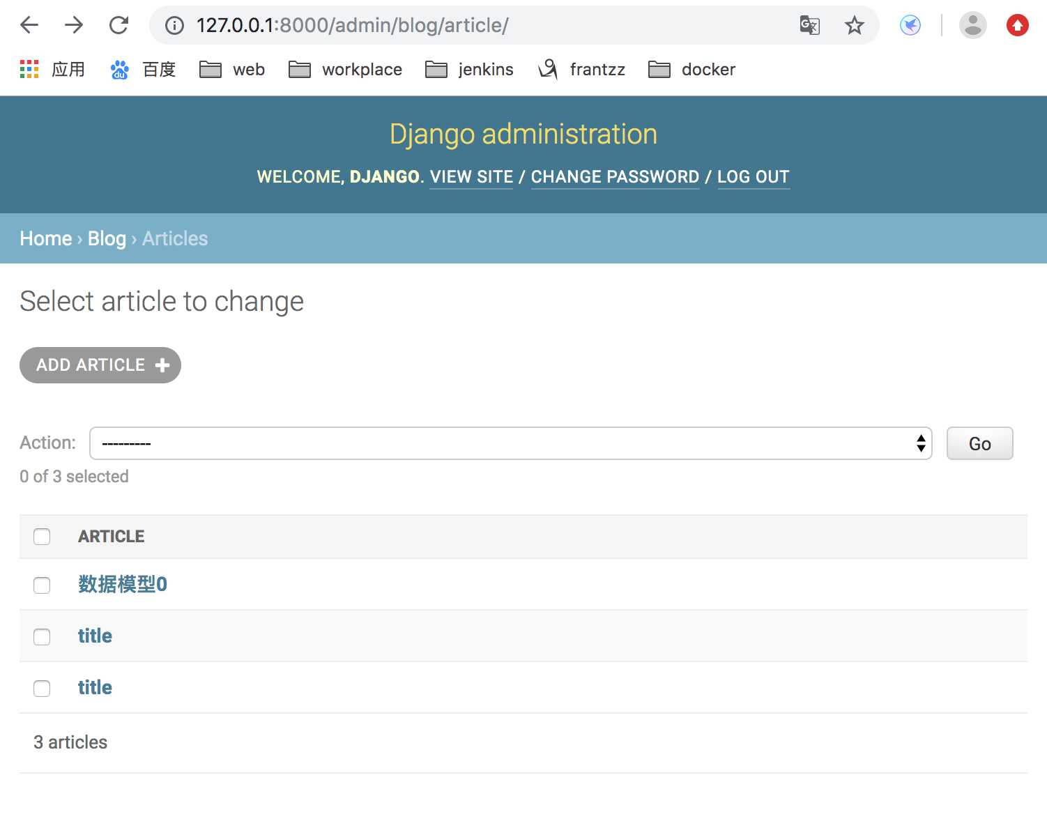Open the frantzz bookmark
This screenshot has height=828, width=1047.
tap(582, 69)
